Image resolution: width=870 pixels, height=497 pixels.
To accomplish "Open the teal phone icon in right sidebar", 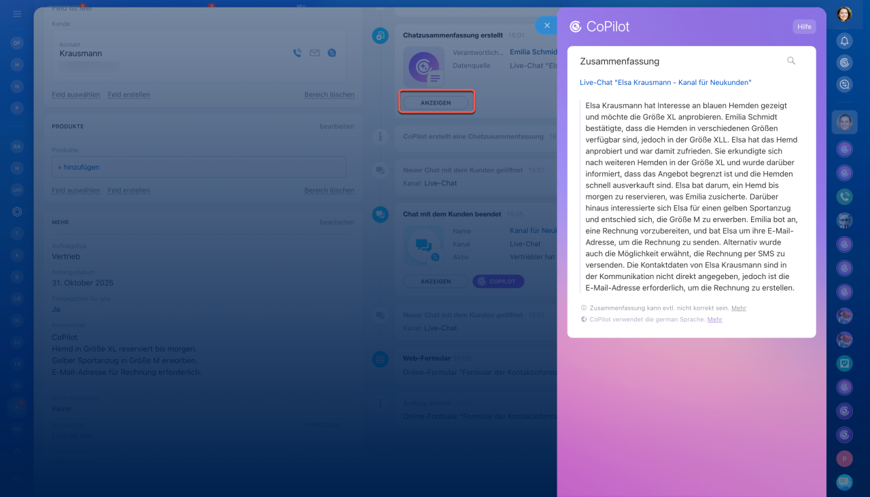I will [x=844, y=196].
